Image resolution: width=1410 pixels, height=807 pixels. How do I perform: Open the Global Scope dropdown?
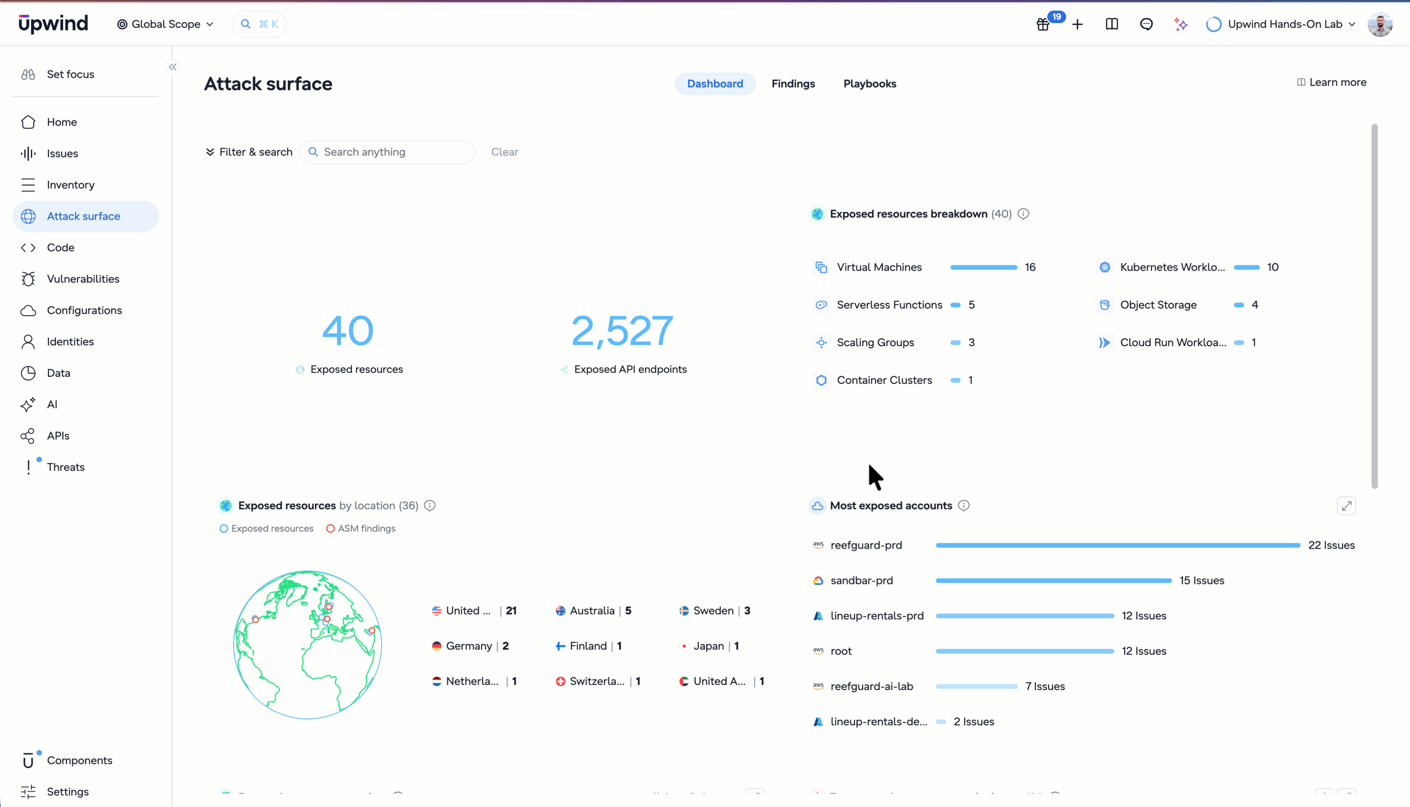(165, 24)
